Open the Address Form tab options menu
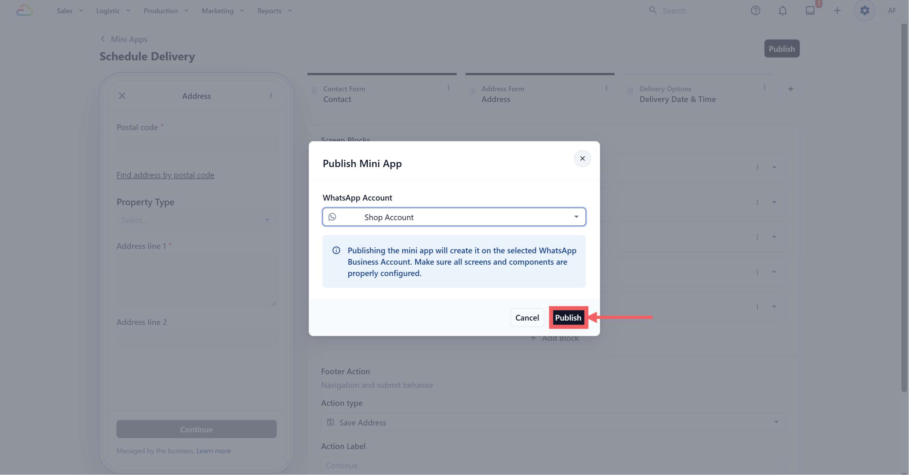This screenshot has height=475, width=909. click(606, 88)
